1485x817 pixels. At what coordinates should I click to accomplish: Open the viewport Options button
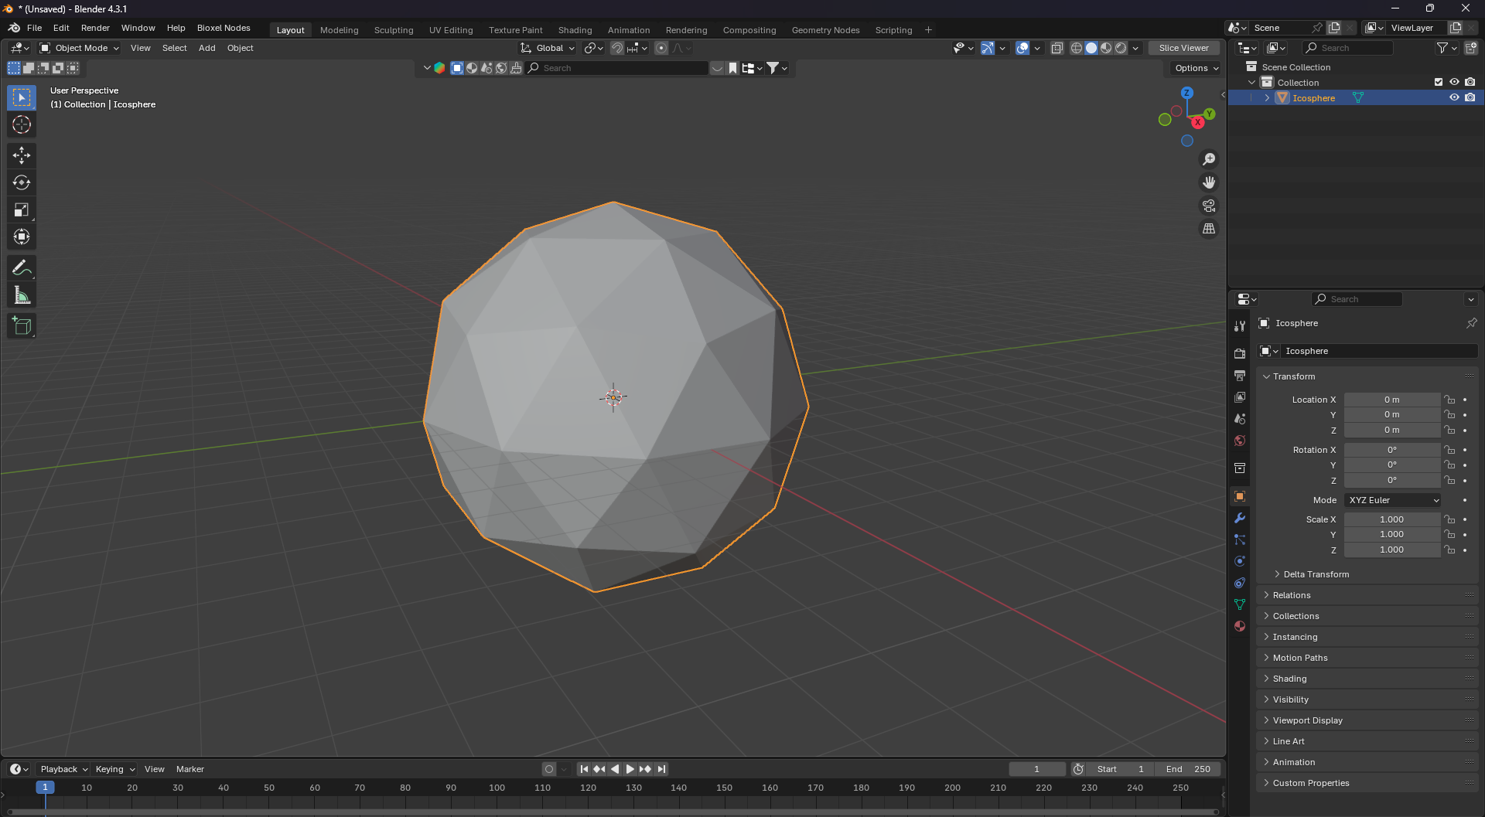point(1196,68)
